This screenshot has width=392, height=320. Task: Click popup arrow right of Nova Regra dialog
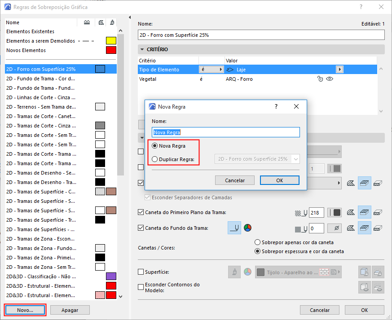339,183
